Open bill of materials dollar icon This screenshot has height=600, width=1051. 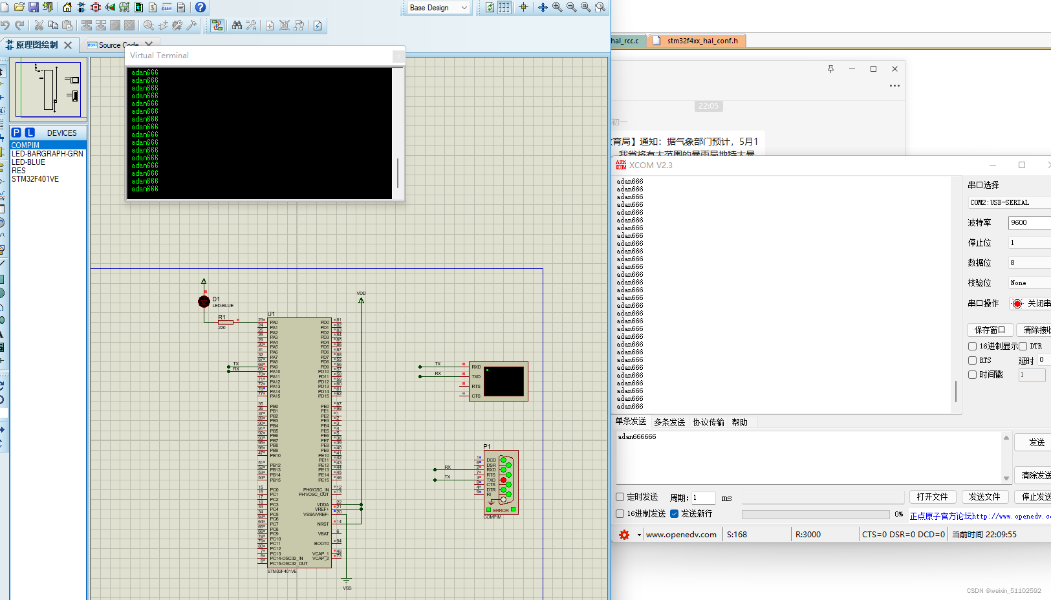(153, 7)
